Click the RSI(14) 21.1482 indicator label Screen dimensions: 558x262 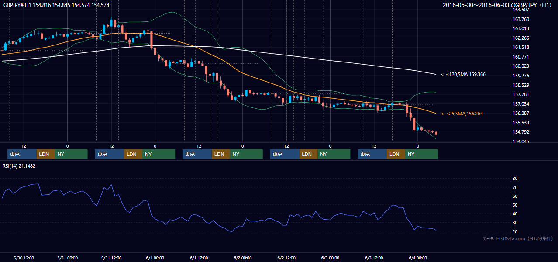19,166
